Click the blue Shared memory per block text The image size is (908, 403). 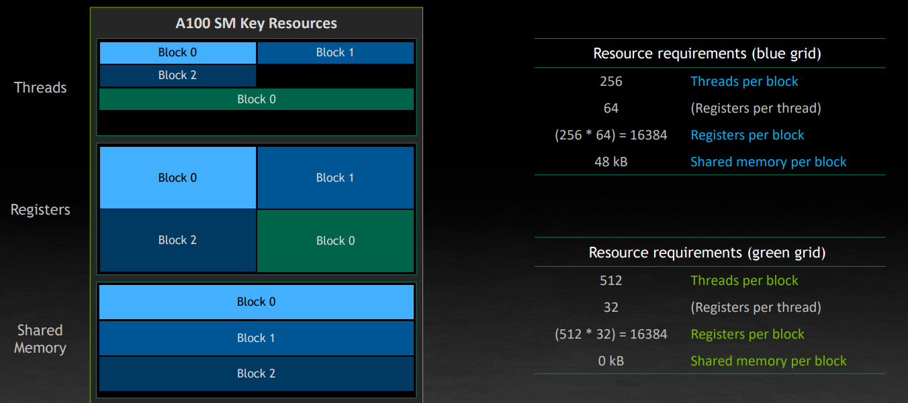768,162
